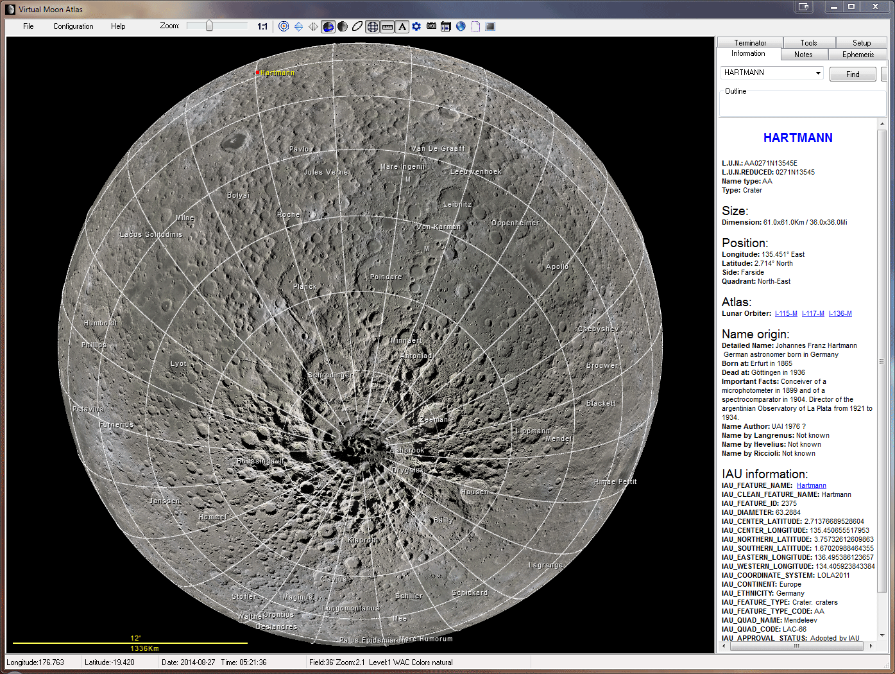The image size is (895, 674).
Task: Switch to the Ephemeris tab
Action: point(858,55)
